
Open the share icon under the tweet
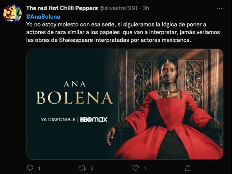188,168
